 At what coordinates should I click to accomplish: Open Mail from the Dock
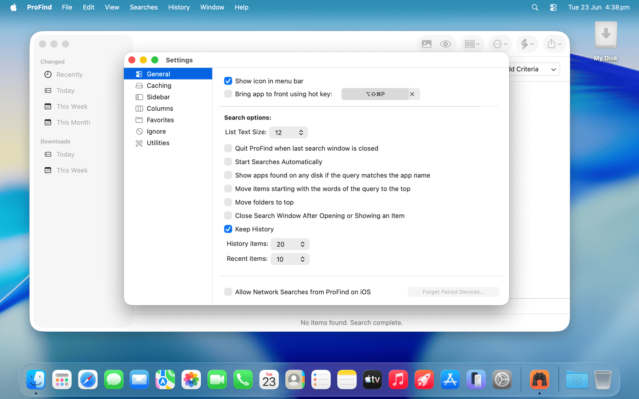[x=139, y=379]
